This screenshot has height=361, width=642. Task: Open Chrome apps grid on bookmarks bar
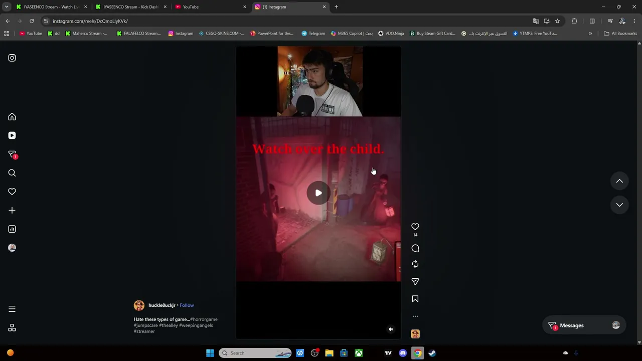[x=7, y=34]
